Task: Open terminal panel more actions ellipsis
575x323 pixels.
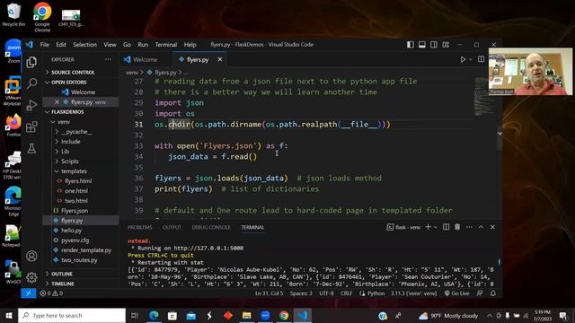Action: coord(469,227)
